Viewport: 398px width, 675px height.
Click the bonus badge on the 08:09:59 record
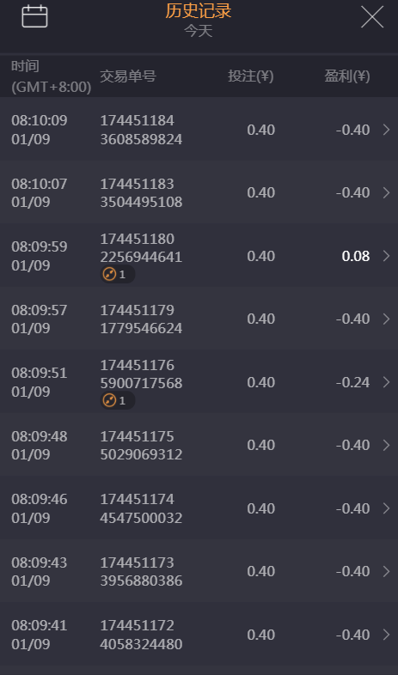118,274
